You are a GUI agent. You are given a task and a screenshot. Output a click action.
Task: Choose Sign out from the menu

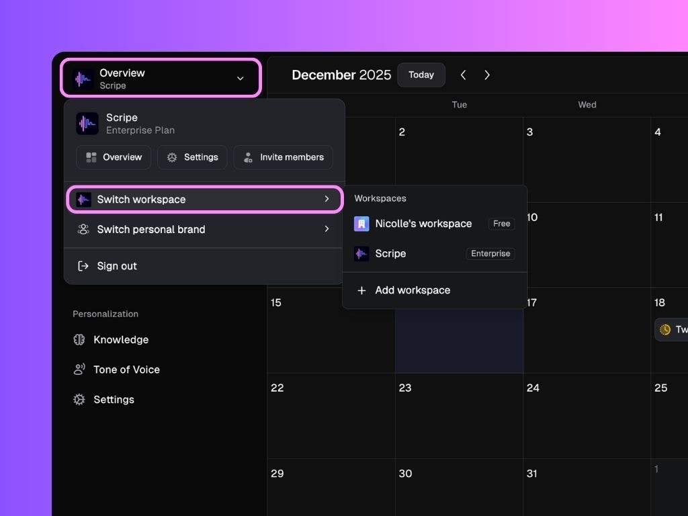204,266
